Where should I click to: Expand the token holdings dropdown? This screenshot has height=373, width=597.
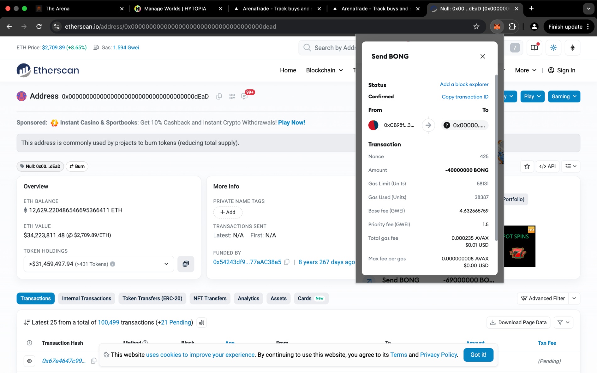166,264
